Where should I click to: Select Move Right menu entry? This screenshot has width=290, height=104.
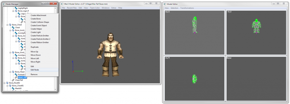coord(35,62)
